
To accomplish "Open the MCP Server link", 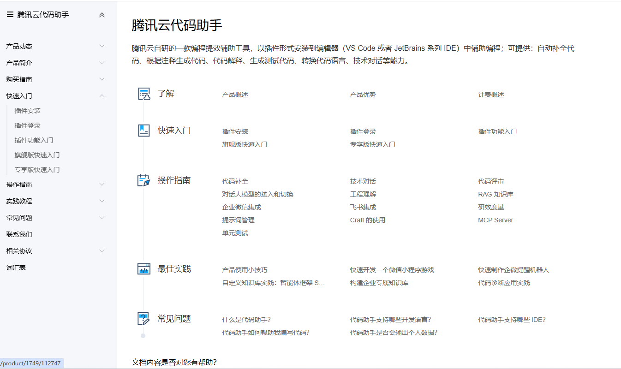I will click(x=496, y=220).
